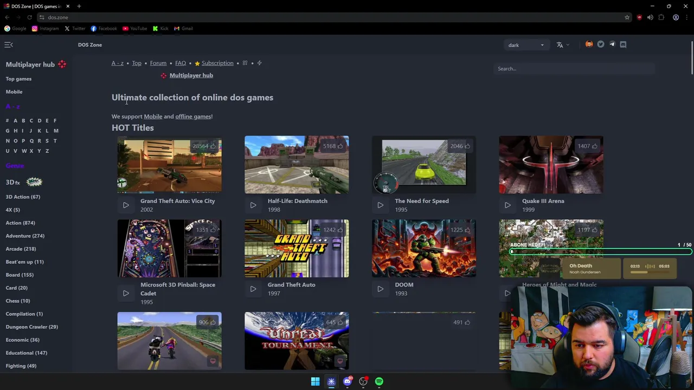Select Top games in the sidebar

(18, 79)
